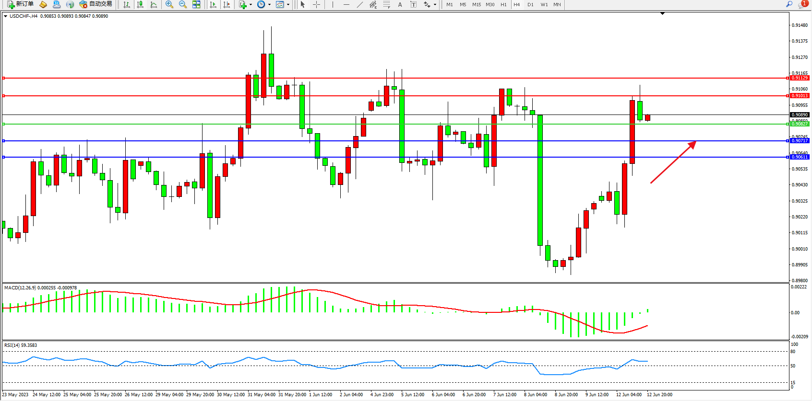Select the crosshair tool
812x401 pixels.
coord(317,4)
